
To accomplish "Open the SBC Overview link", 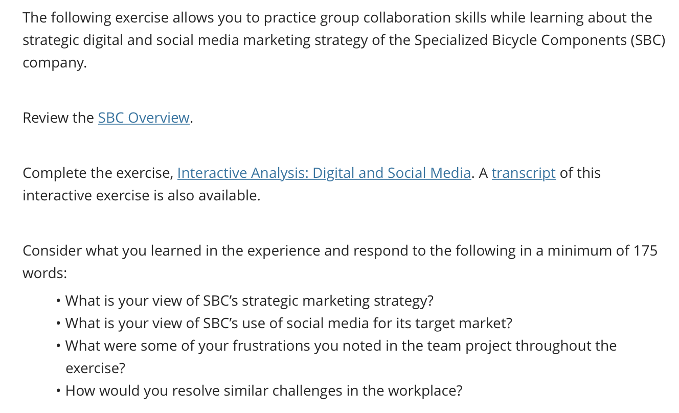I will click(144, 118).
